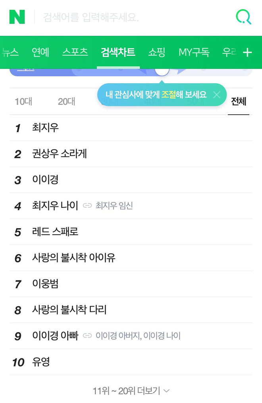Expand 11위 ~ 20위 더보기 list
Screen dimensions: 262x403
pos(131,391)
